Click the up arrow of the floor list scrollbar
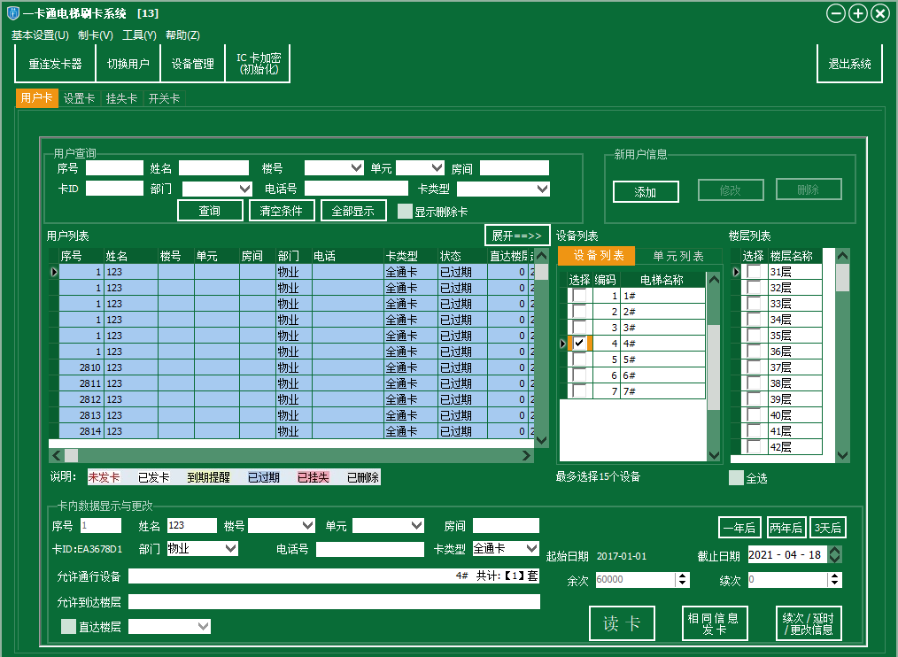898x657 pixels. (842, 256)
